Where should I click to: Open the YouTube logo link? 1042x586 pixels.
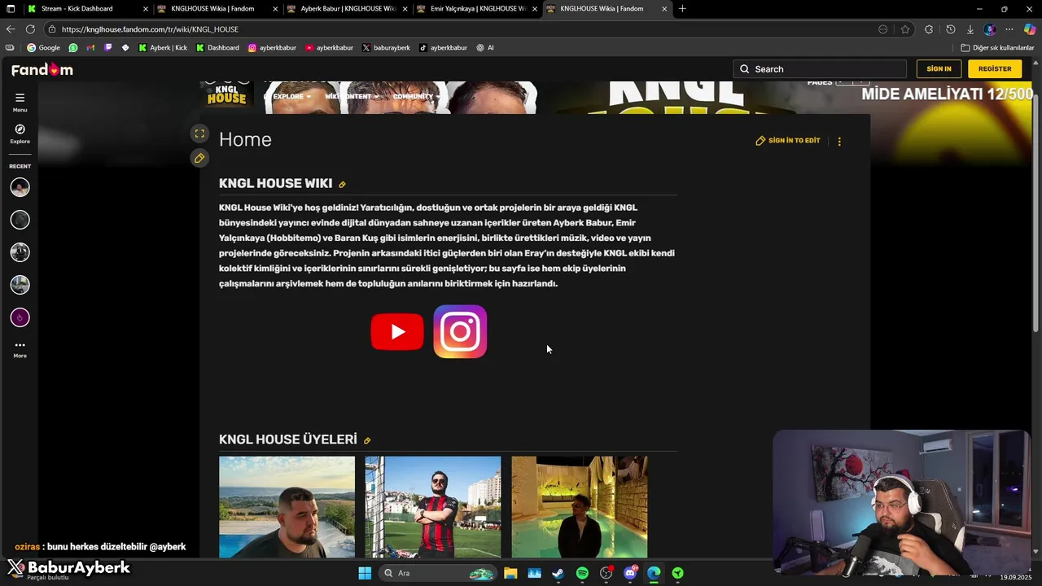pos(397,331)
